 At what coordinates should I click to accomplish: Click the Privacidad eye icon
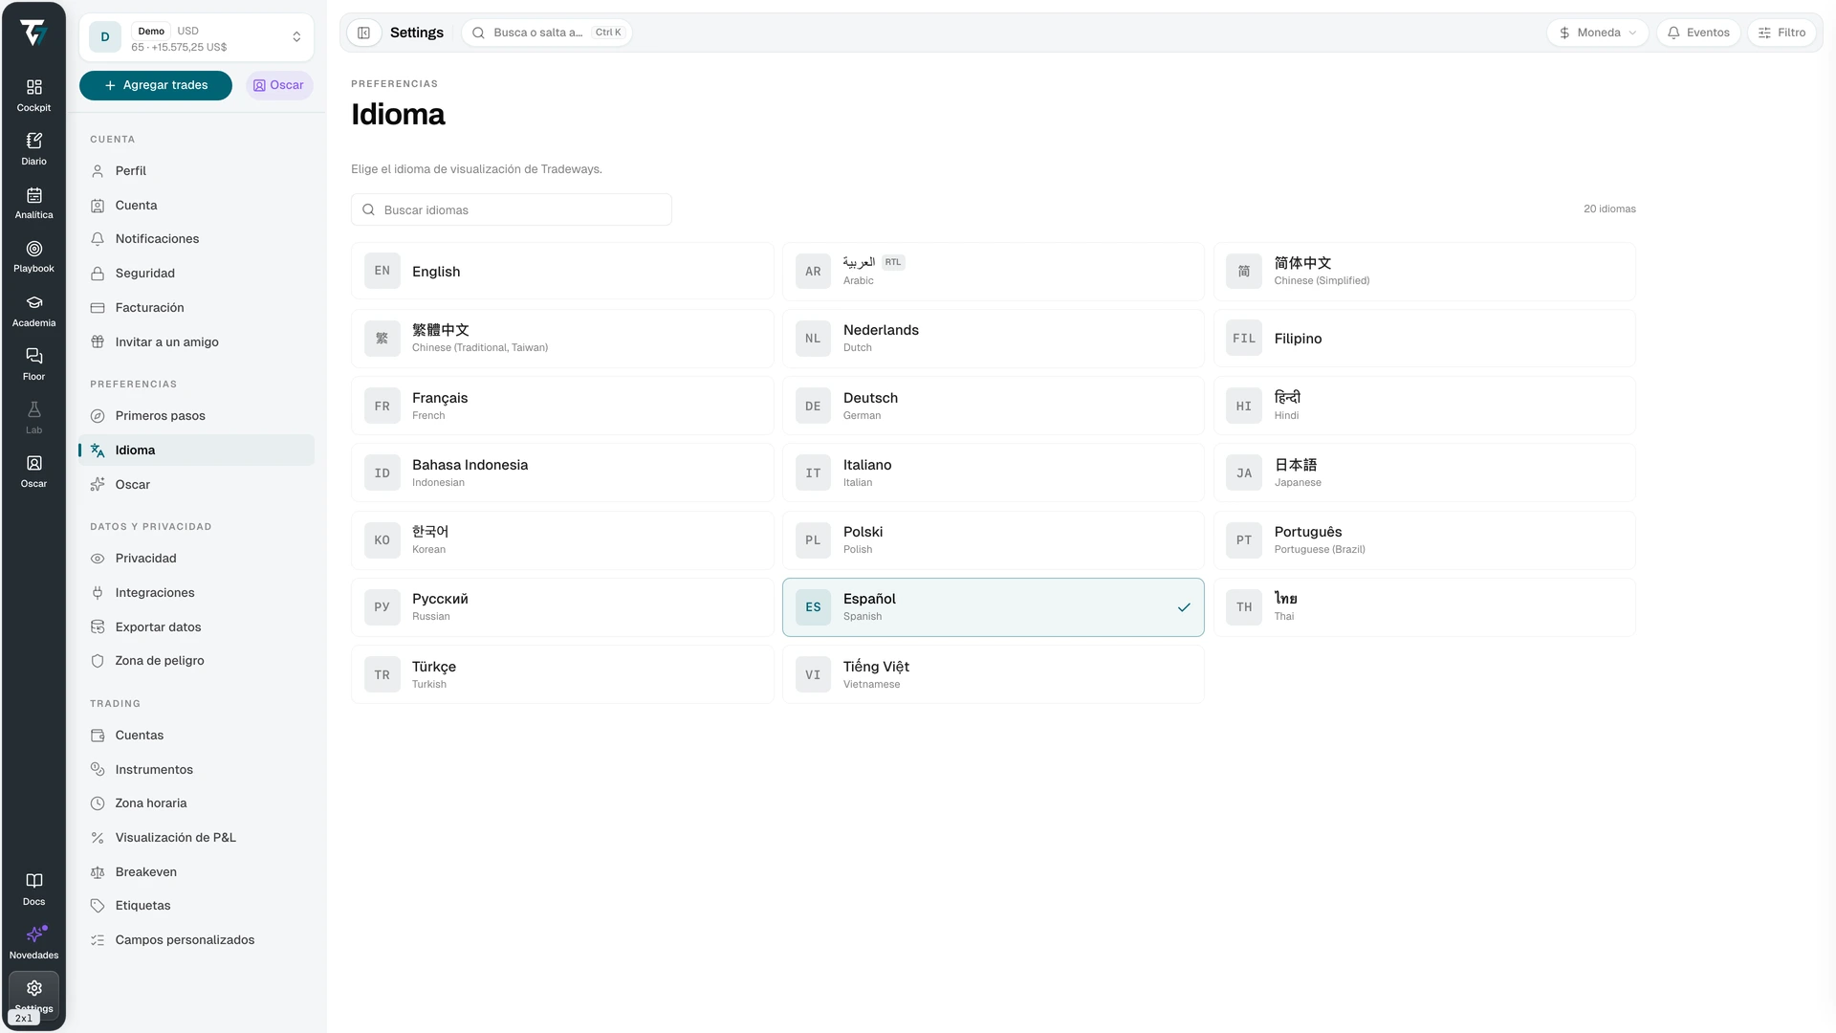98,559
